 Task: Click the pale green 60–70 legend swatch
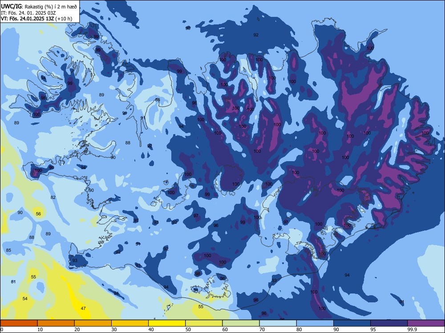[x=241, y=323]
